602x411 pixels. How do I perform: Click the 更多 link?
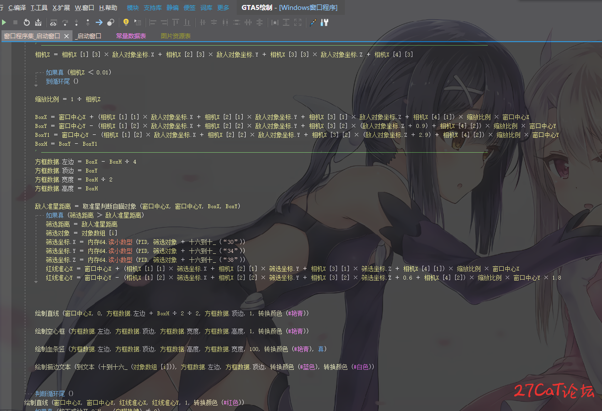[223, 8]
